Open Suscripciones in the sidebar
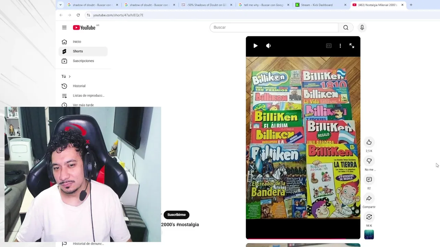The width and height of the screenshot is (440, 247). (84, 61)
